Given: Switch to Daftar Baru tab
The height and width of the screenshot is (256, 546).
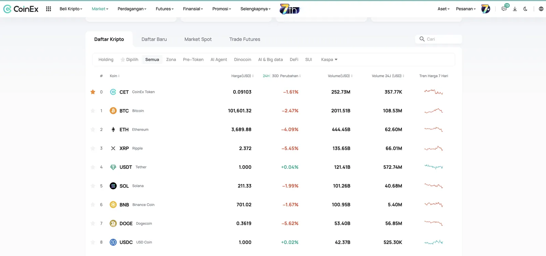Looking at the screenshot, I should coord(154,39).
